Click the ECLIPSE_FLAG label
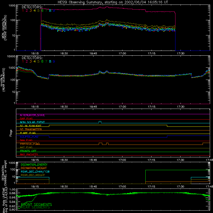The height and width of the screenshot is (213, 213). [29, 137]
